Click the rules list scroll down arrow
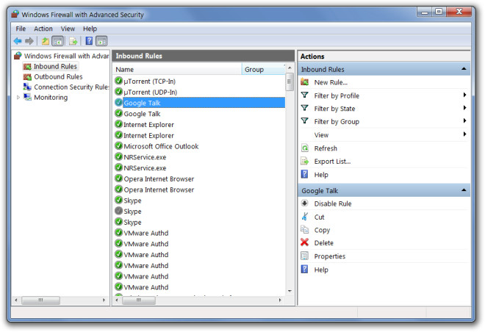This screenshot has height=332, width=485. 290,291
